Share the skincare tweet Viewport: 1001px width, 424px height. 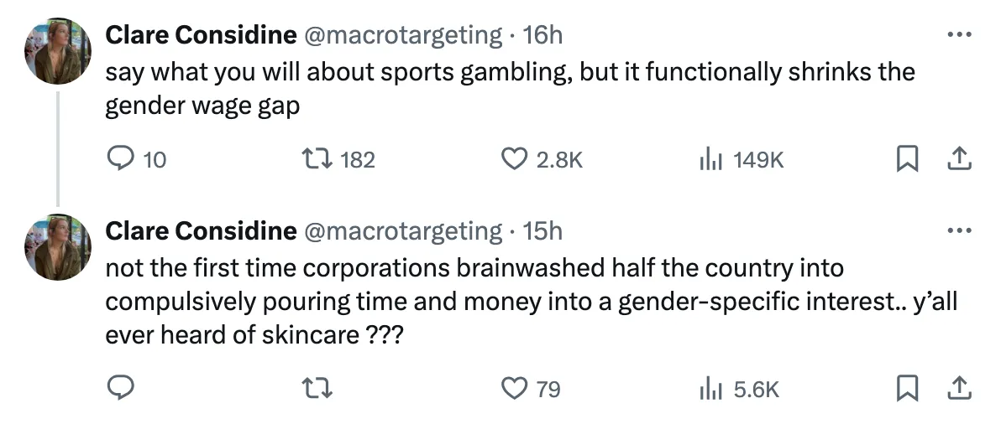960,389
